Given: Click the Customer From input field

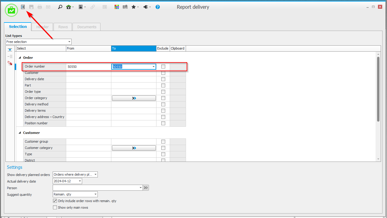Looking at the screenshot, I should click(x=88, y=73).
